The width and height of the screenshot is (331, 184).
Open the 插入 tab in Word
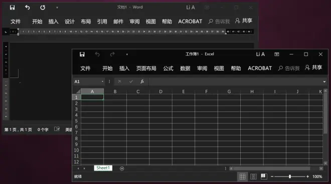click(x=53, y=21)
